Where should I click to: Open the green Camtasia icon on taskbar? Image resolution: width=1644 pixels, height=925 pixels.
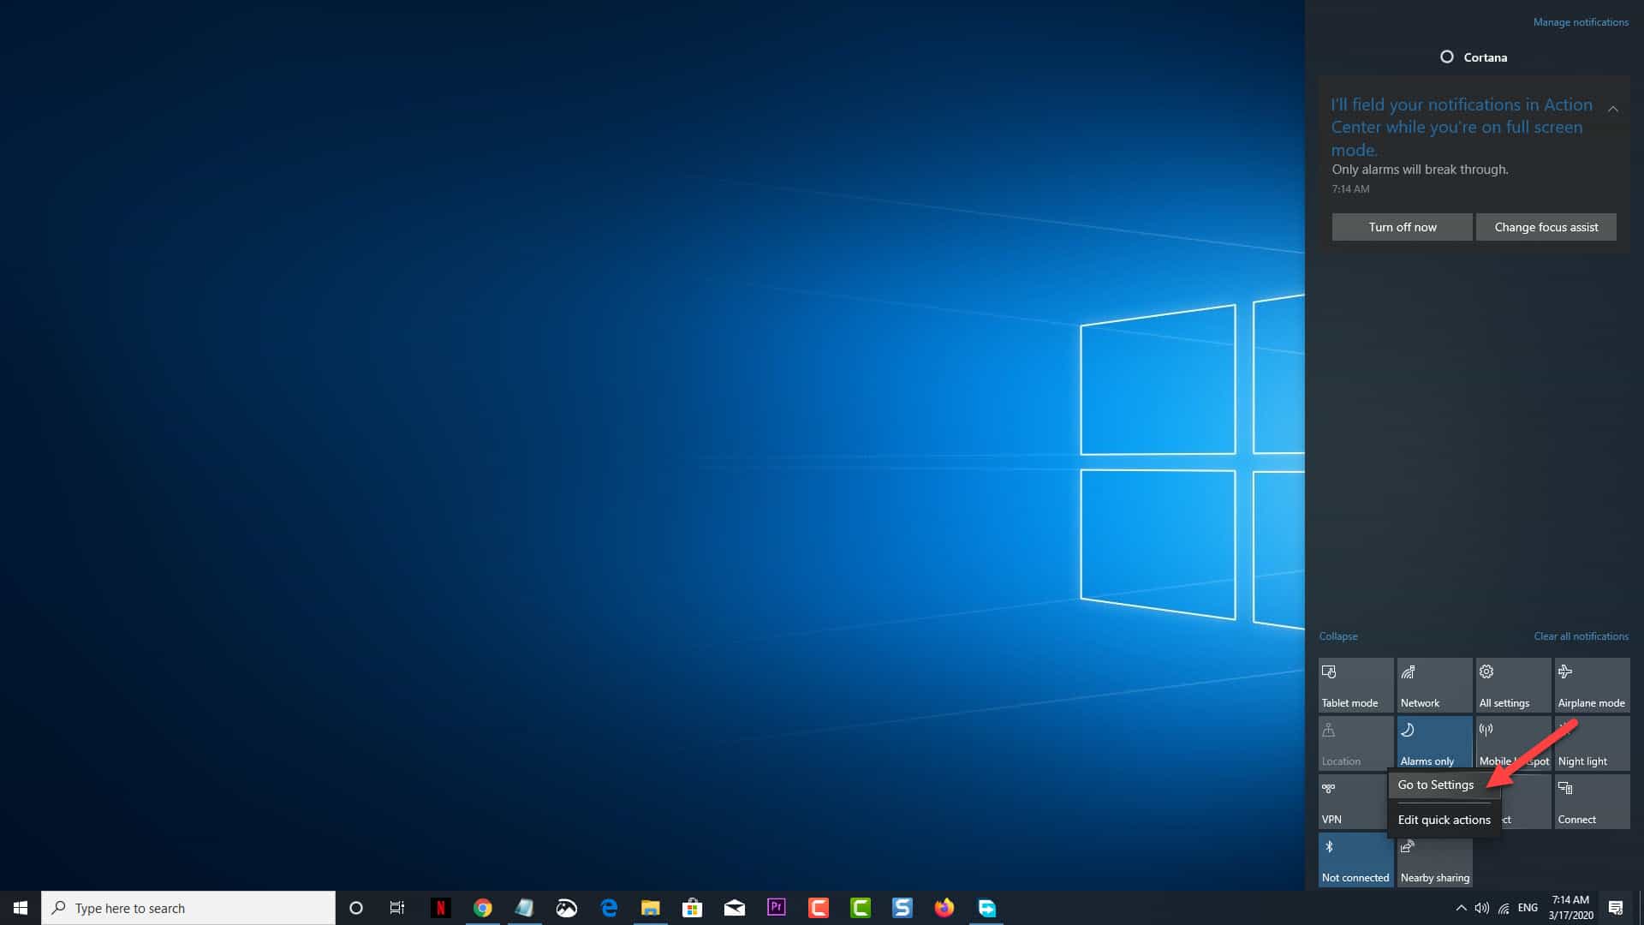861,908
